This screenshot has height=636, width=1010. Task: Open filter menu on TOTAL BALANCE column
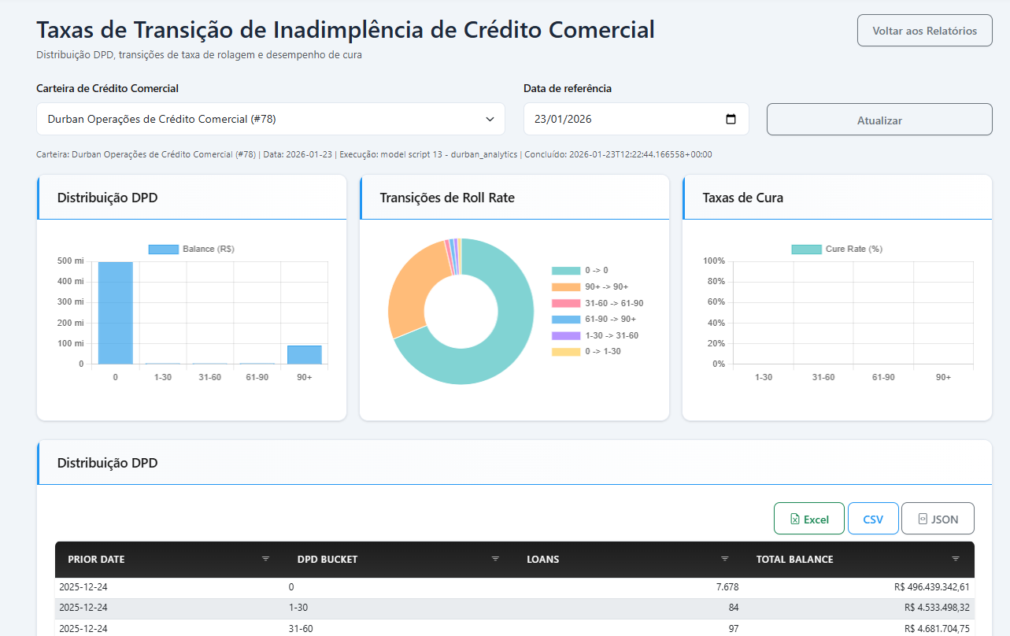956,559
